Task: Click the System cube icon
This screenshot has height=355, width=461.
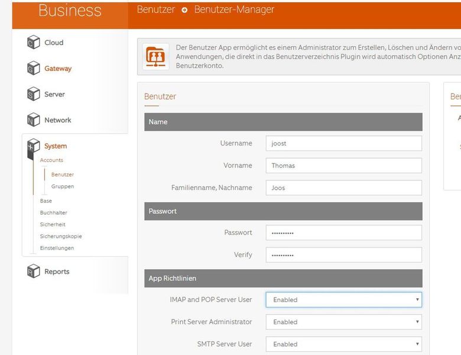Action: [x=33, y=148]
